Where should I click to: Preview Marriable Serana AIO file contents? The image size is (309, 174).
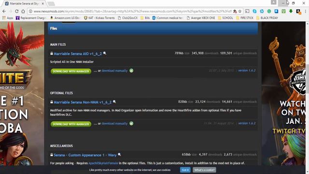(x=105, y=53)
